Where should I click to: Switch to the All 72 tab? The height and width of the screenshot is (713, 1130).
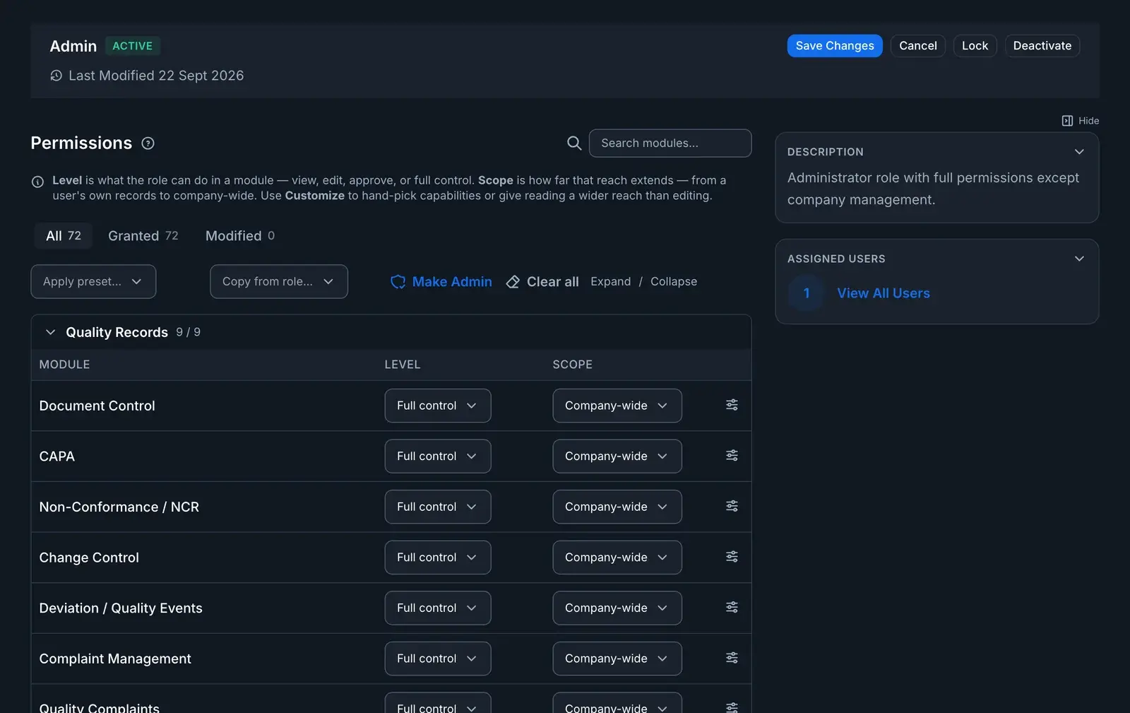click(x=64, y=236)
